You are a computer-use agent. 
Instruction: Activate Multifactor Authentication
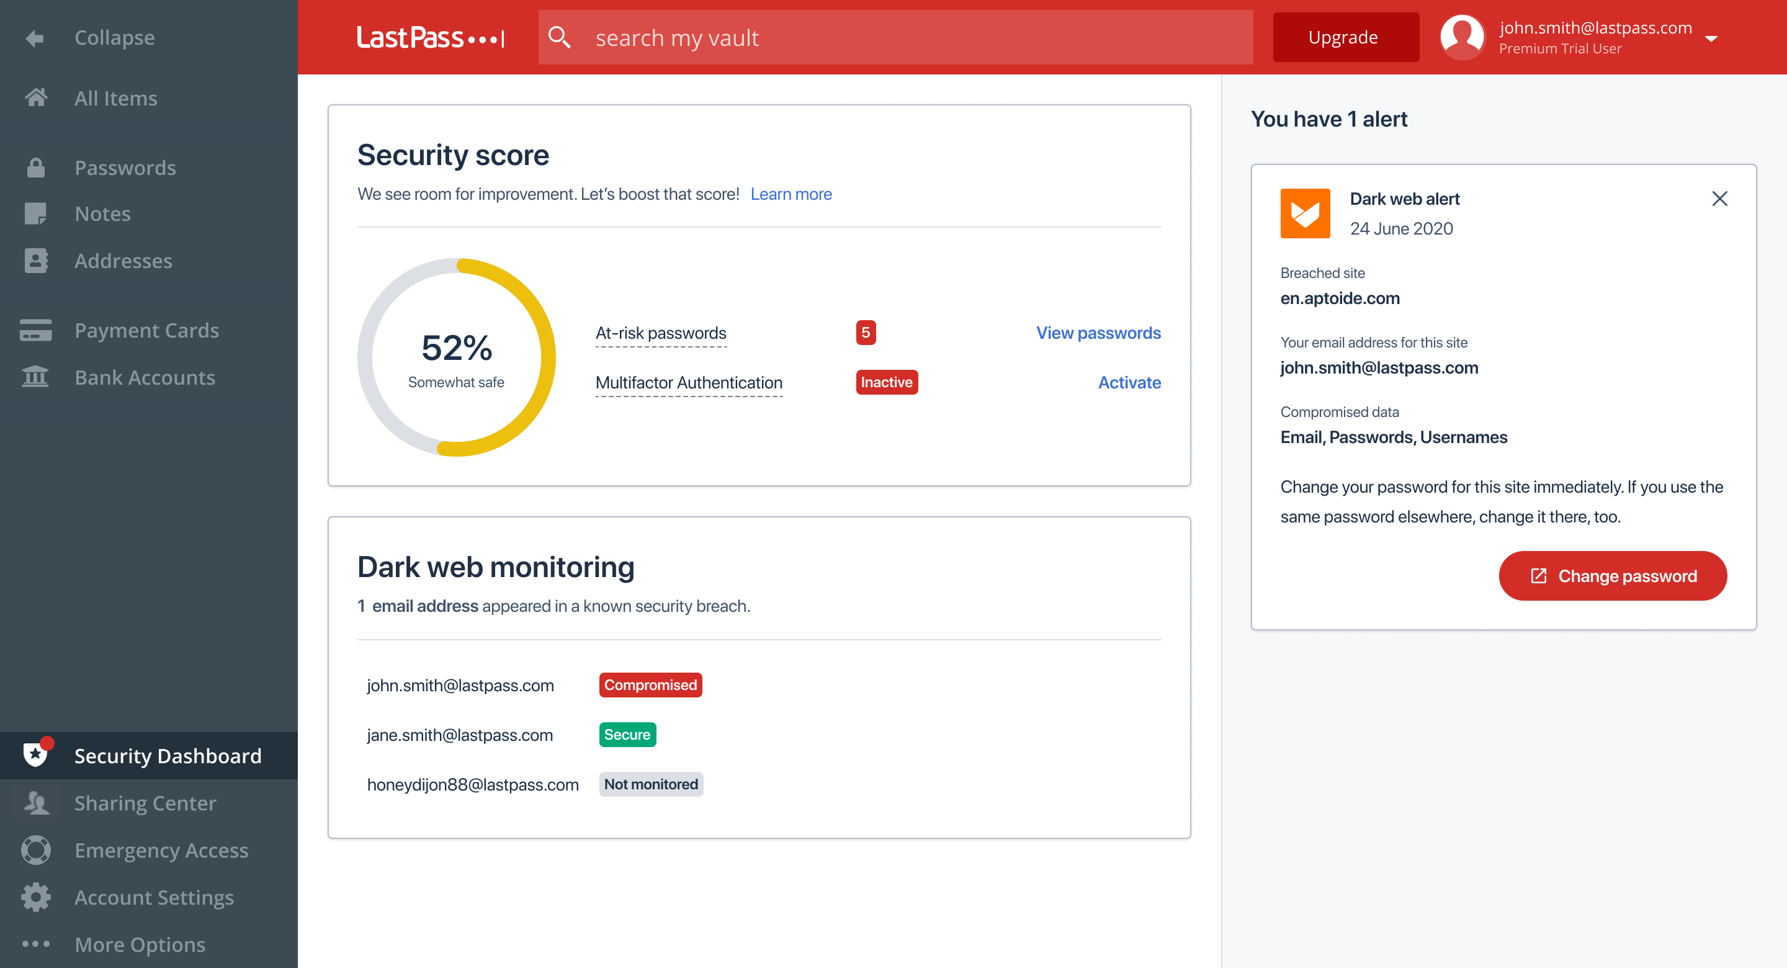click(1129, 382)
